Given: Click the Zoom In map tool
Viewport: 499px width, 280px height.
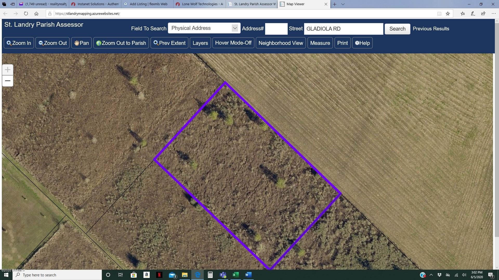Looking at the screenshot, I should (x=19, y=43).
